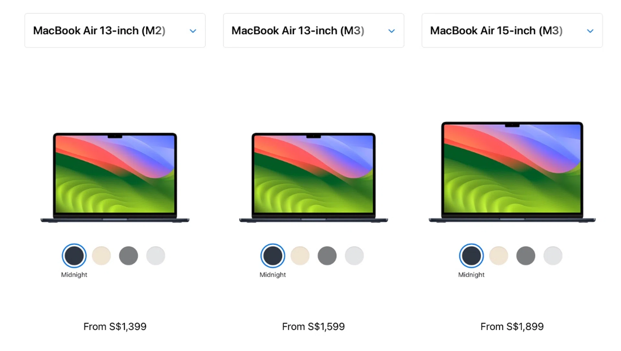Screen dimensions: 621x351
Task: Open the MacBook Air 15-inch (M3) model selector
Action: tap(512, 31)
